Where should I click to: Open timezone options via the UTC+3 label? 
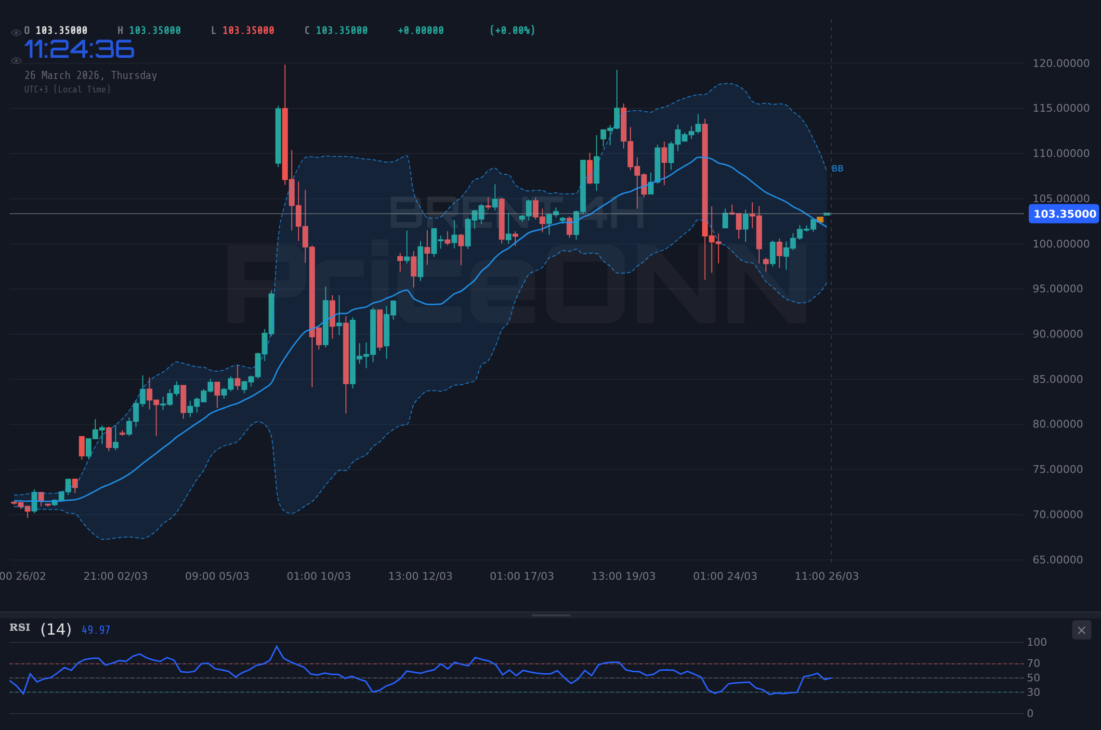(x=67, y=89)
